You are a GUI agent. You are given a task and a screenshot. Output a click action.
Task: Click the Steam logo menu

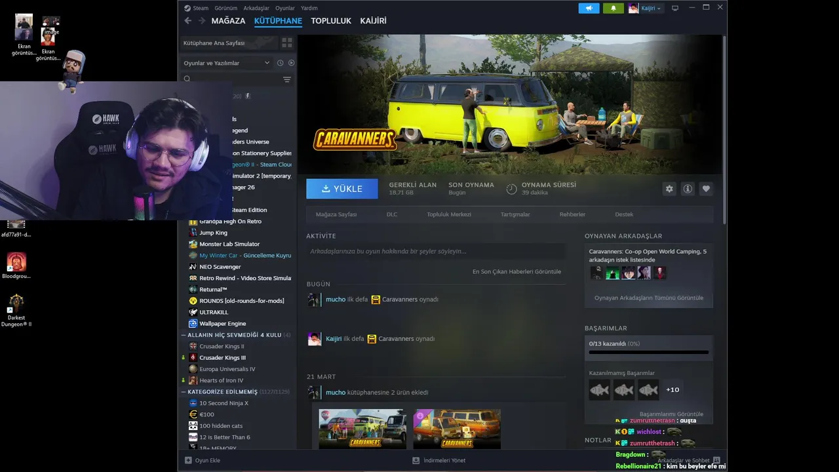[196, 8]
